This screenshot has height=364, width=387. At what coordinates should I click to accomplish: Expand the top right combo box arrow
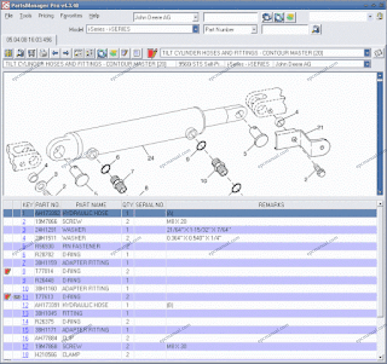[370, 17]
